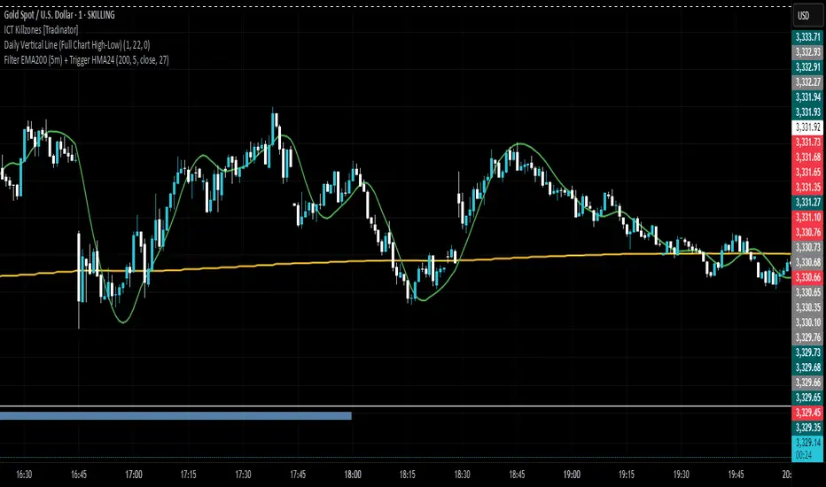Select the blue killzone session bar

[x=175, y=416]
